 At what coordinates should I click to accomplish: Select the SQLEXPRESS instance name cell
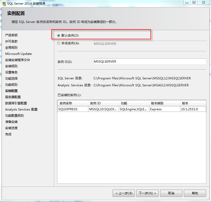click(73, 109)
